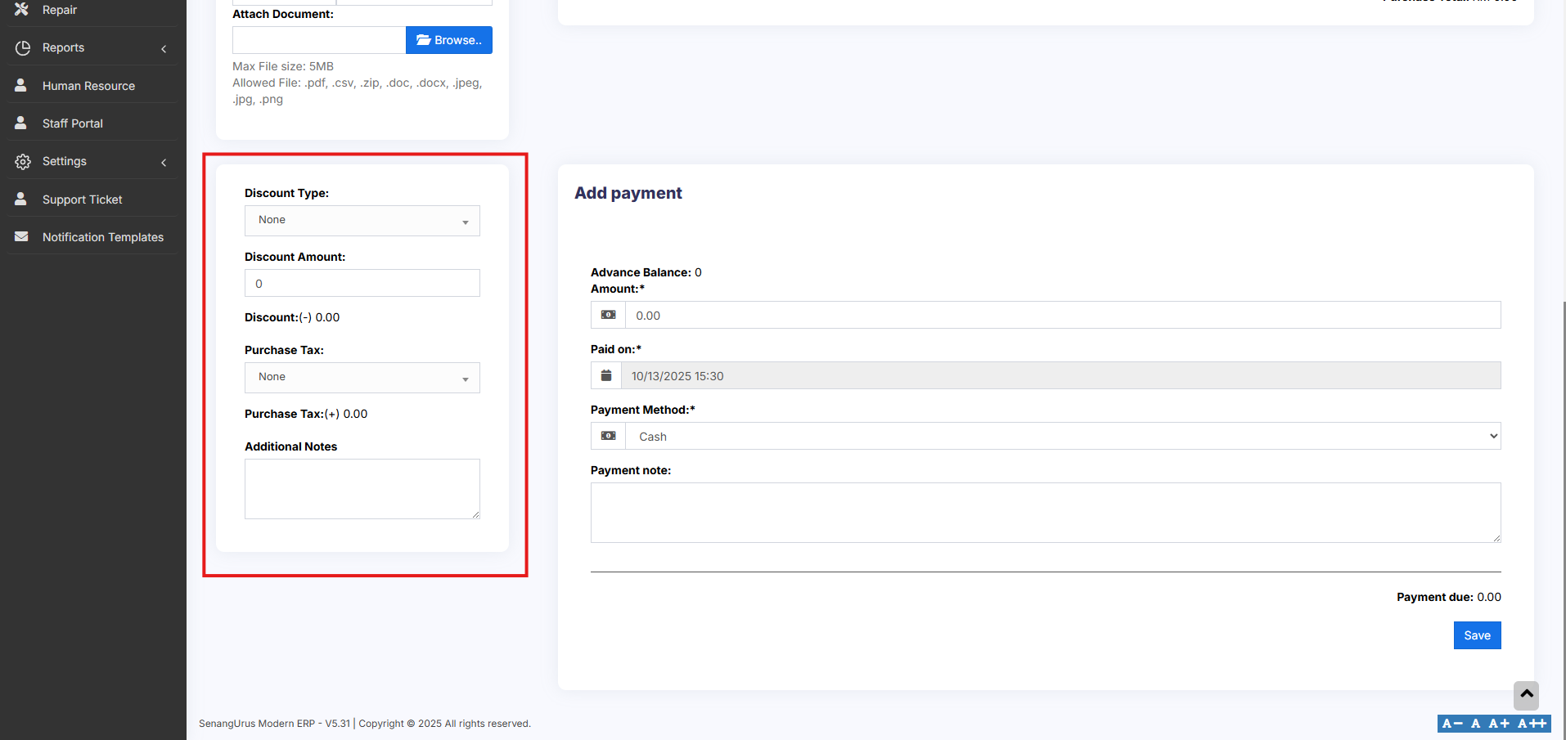
Task: Click the Browse.. file button
Action: point(448,40)
